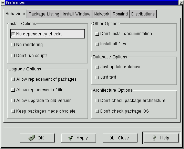184x149 pixels.
Task: Enable Allow replacement of packages
Action: click(44, 79)
